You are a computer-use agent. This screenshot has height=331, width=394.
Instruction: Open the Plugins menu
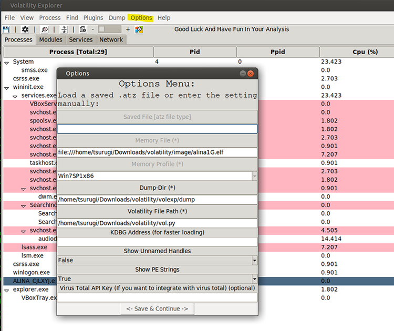click(x=93, y=18)
